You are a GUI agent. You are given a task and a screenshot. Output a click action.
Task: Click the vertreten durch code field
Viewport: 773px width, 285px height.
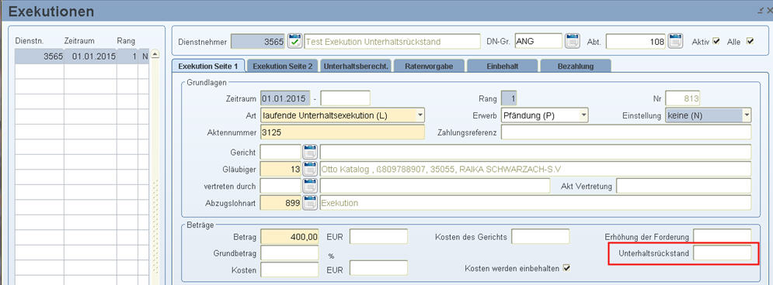pyautogui.click(x=280, y=186)
